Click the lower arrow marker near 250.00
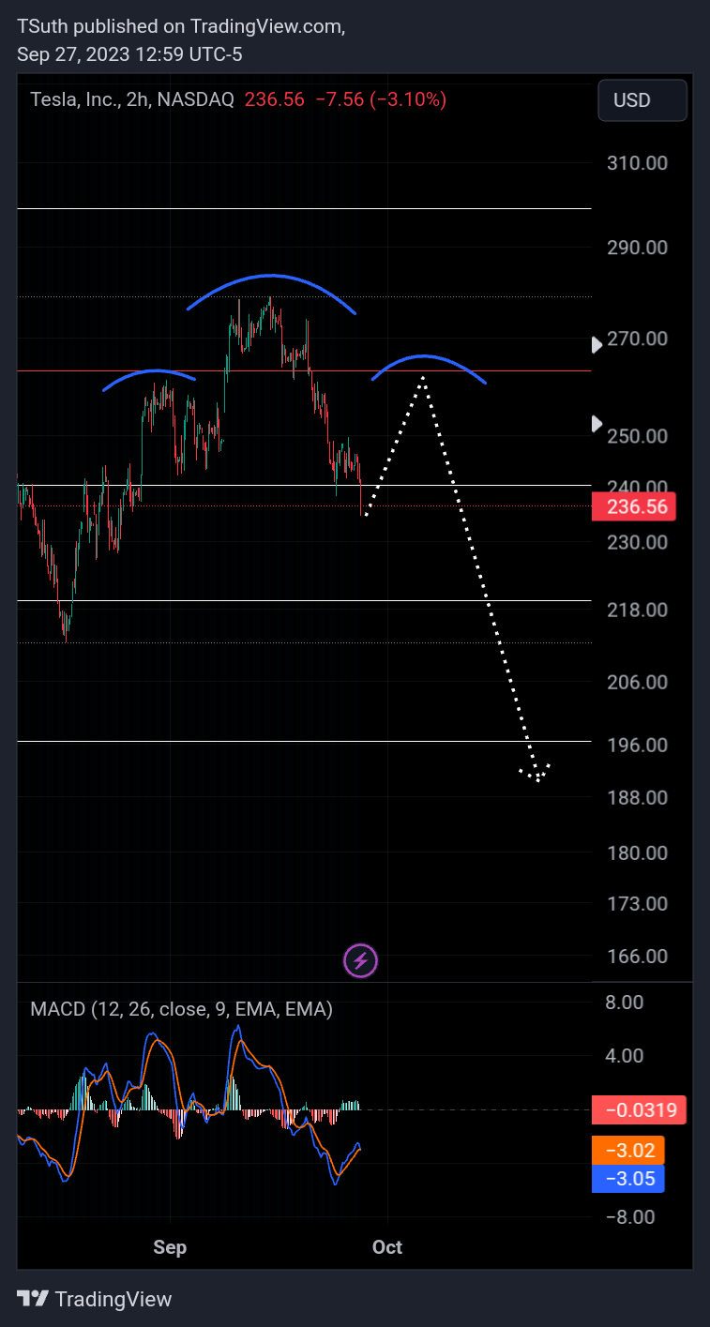 597,424
